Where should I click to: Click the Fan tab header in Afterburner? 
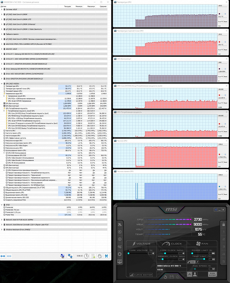(x=202, y=244)
